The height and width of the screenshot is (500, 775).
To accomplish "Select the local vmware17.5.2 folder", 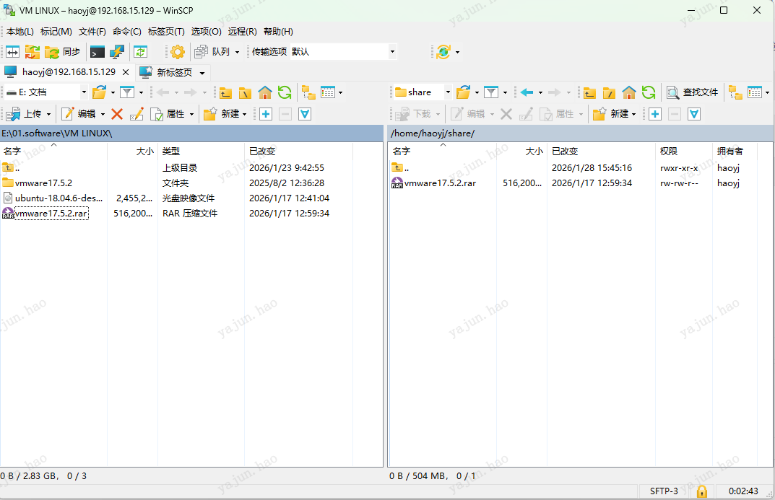I will pos(43,183).
